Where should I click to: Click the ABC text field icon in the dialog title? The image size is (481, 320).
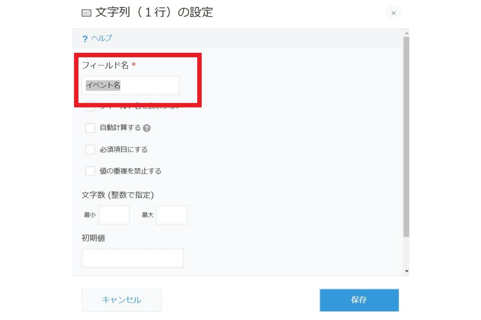[x=86, y=13]
